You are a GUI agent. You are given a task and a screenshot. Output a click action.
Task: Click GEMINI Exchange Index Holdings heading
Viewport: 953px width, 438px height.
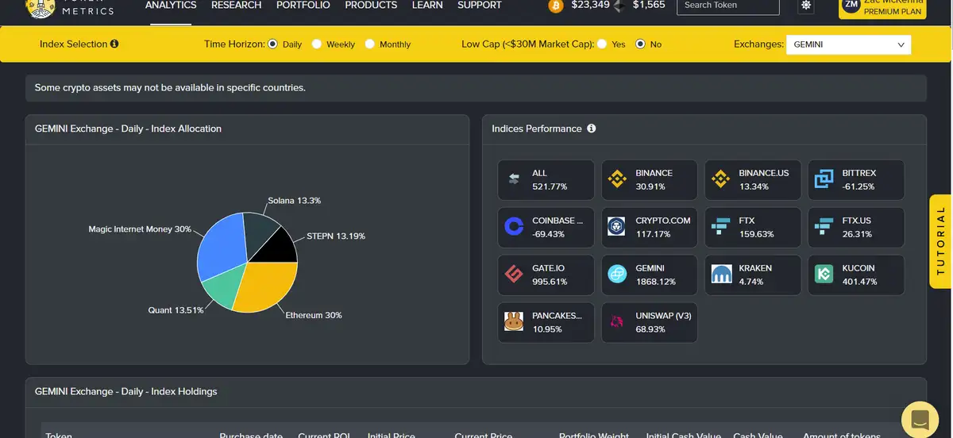coord(126,391)
